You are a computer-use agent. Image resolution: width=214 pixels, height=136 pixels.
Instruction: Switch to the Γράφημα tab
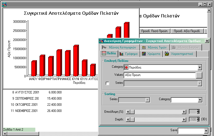129,54
